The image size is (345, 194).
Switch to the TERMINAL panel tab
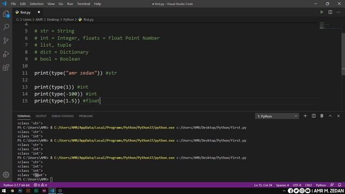click(24, 116)
